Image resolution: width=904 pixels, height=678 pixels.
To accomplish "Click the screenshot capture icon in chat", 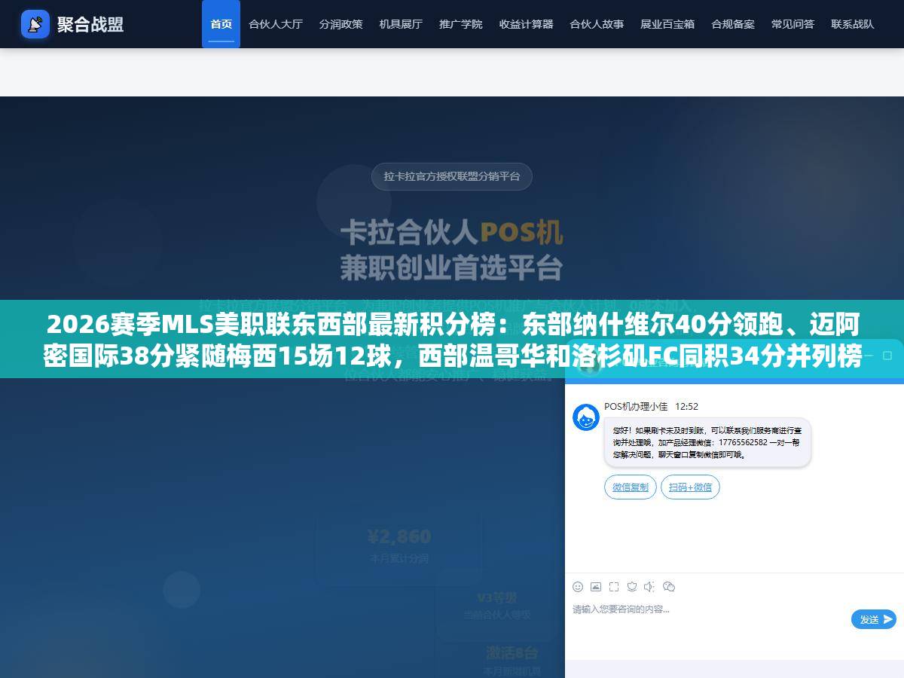I will (614, 586).
